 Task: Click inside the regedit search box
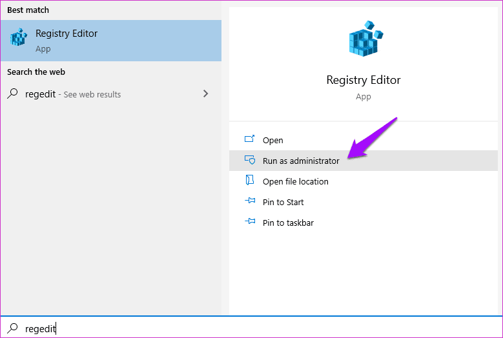[x=252, y=328]
